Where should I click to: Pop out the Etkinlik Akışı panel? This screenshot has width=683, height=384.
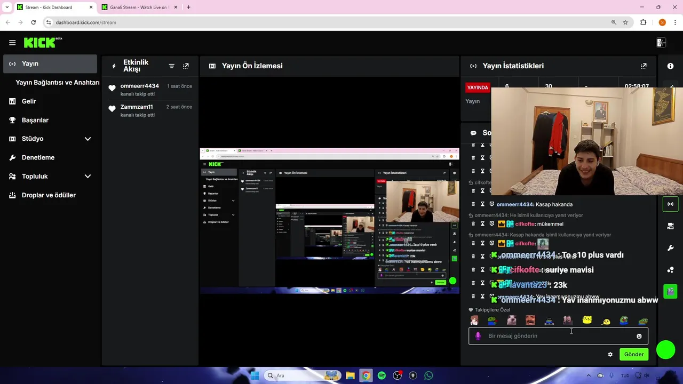pos(186,66)
